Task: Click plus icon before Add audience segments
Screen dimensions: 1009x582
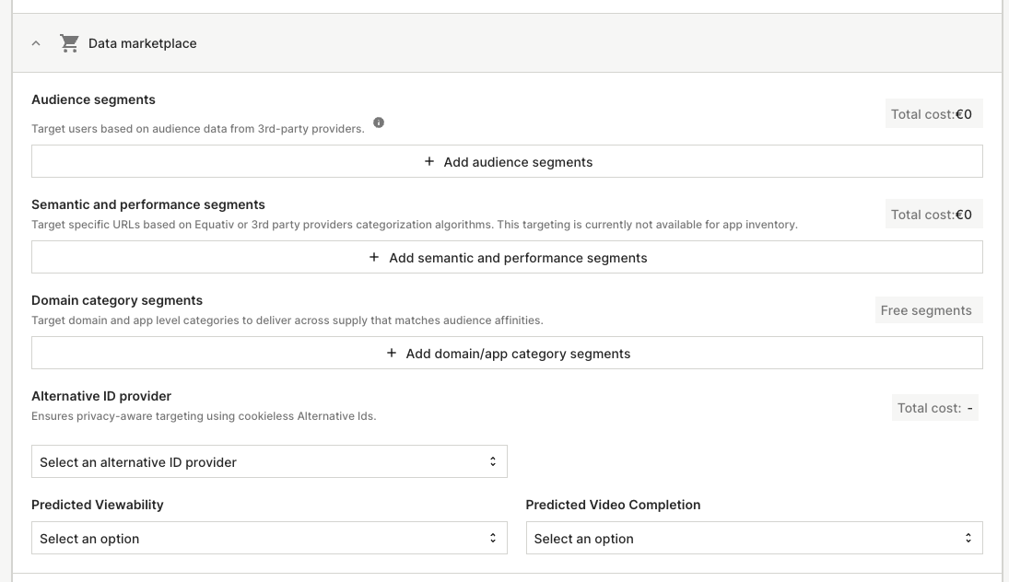Action: pyautogui.click(x=429, y=161)
